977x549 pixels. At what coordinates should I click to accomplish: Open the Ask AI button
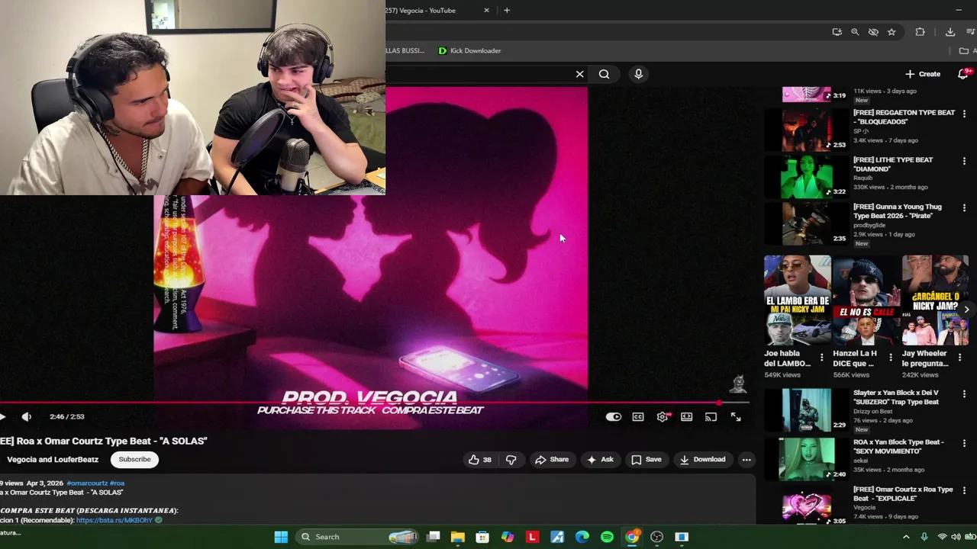tap(600, 459)
